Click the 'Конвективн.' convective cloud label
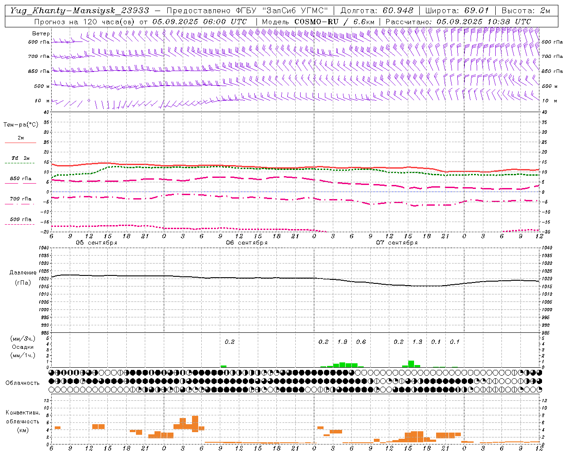 (x=23, y=413)
